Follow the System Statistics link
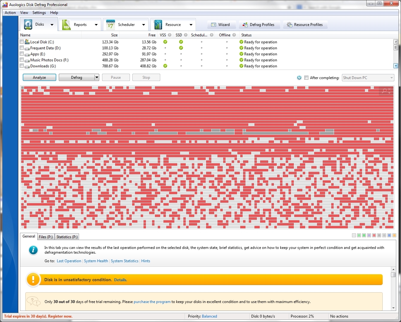The height and width of the screenshot is (322, 401). pos(125,261)
